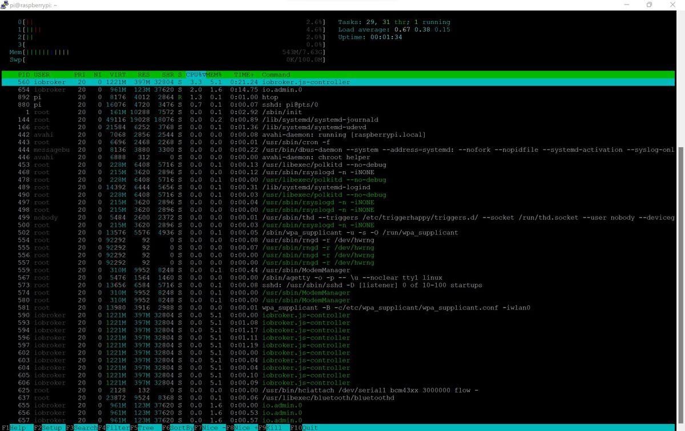Sort by RES column header
The width and height of the screenshot is (685, 431).
[x=143, y=75]
